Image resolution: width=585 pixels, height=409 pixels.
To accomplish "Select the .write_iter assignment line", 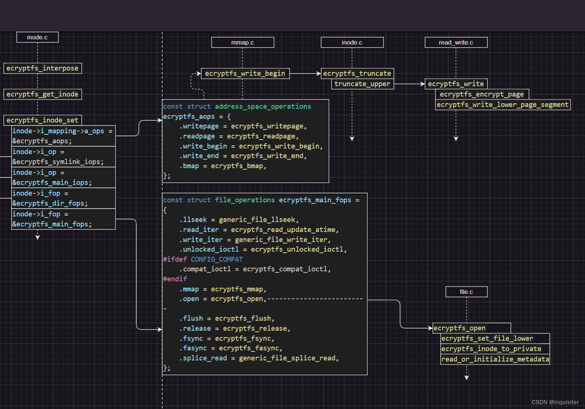I will [x=255, y=240].
